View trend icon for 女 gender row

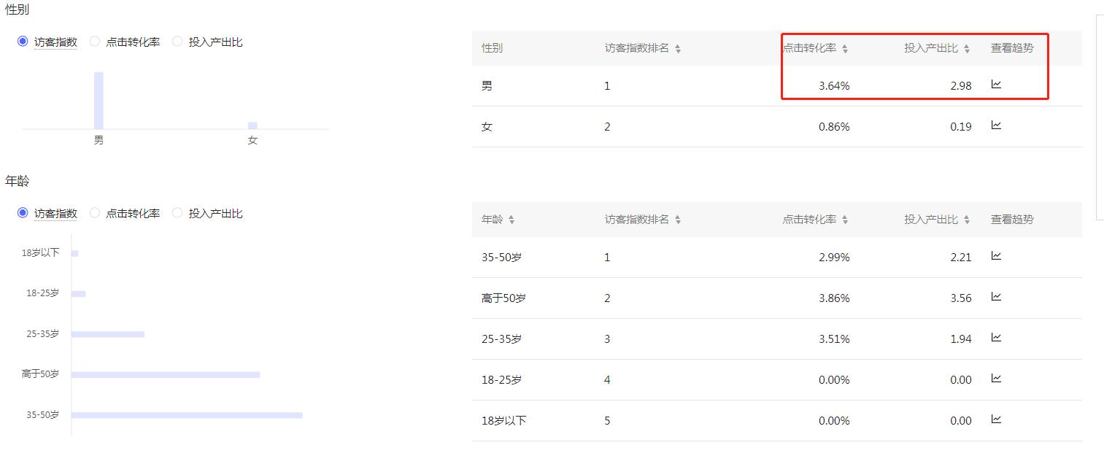point(997,125)
